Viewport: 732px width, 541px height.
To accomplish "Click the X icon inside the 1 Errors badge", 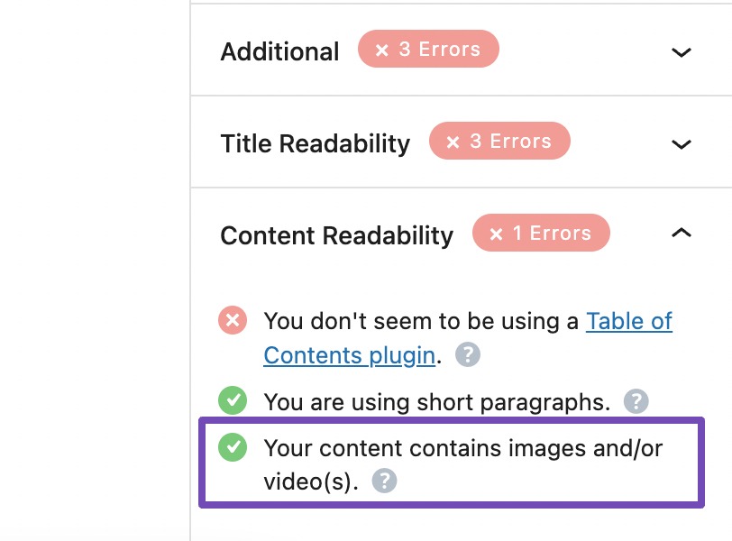I will click(x=495, y=233).
